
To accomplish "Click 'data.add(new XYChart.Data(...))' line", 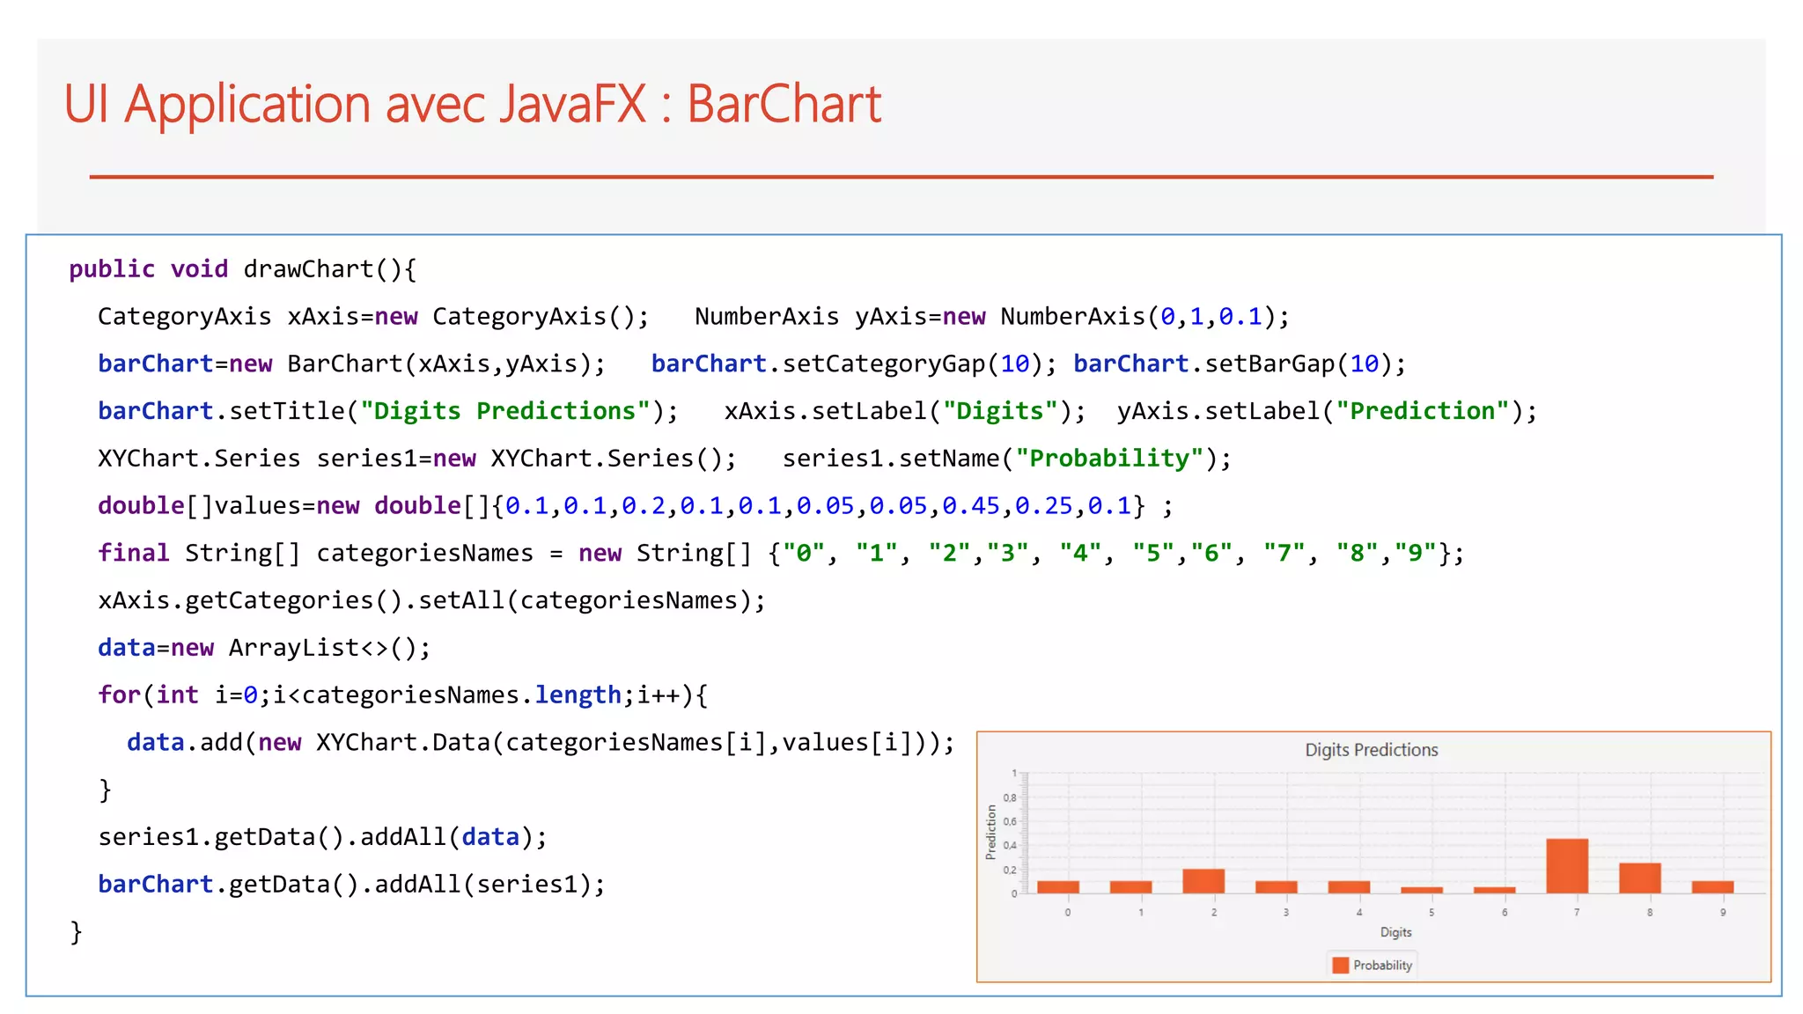I will [x=541, y=743].
